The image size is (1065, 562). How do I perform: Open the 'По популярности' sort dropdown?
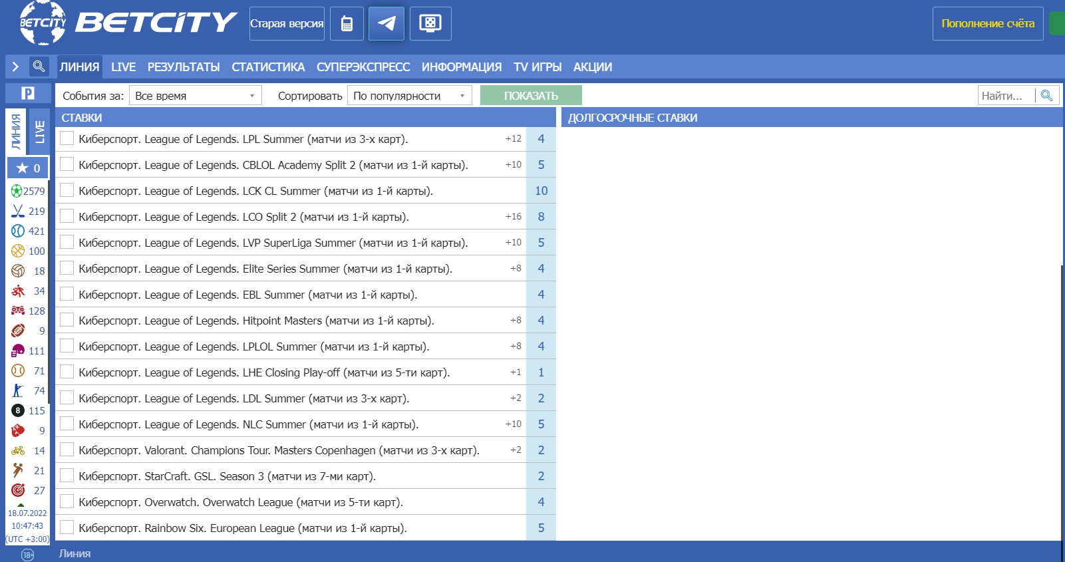409,96
